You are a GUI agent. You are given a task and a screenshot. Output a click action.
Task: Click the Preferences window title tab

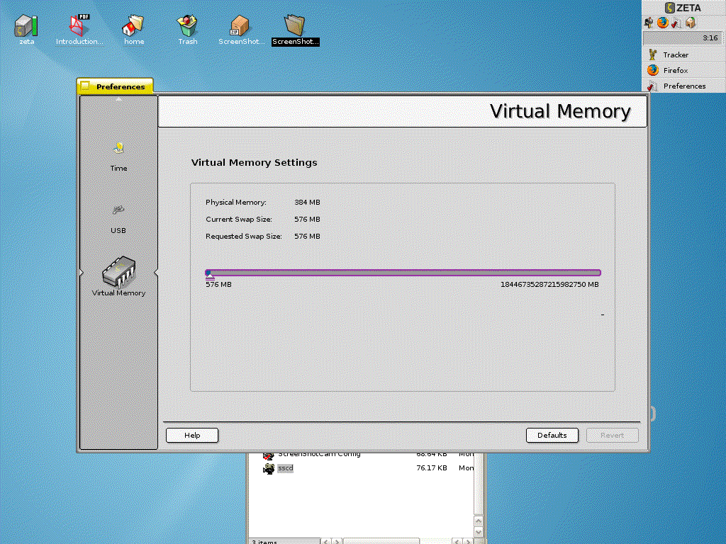pos(115,86)
